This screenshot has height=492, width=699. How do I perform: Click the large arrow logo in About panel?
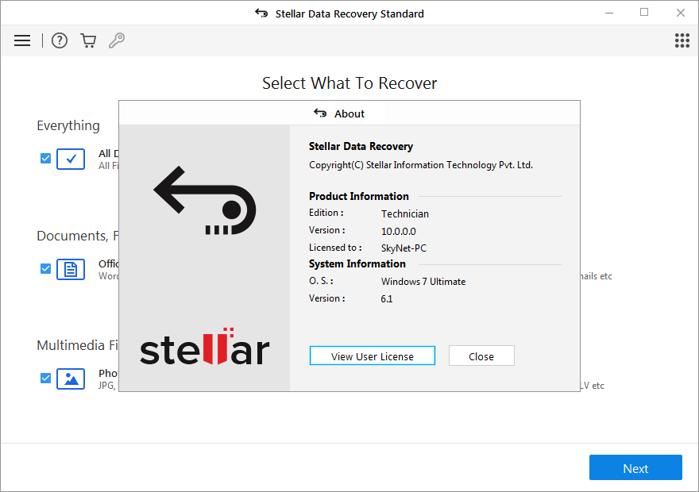(205, 200)
